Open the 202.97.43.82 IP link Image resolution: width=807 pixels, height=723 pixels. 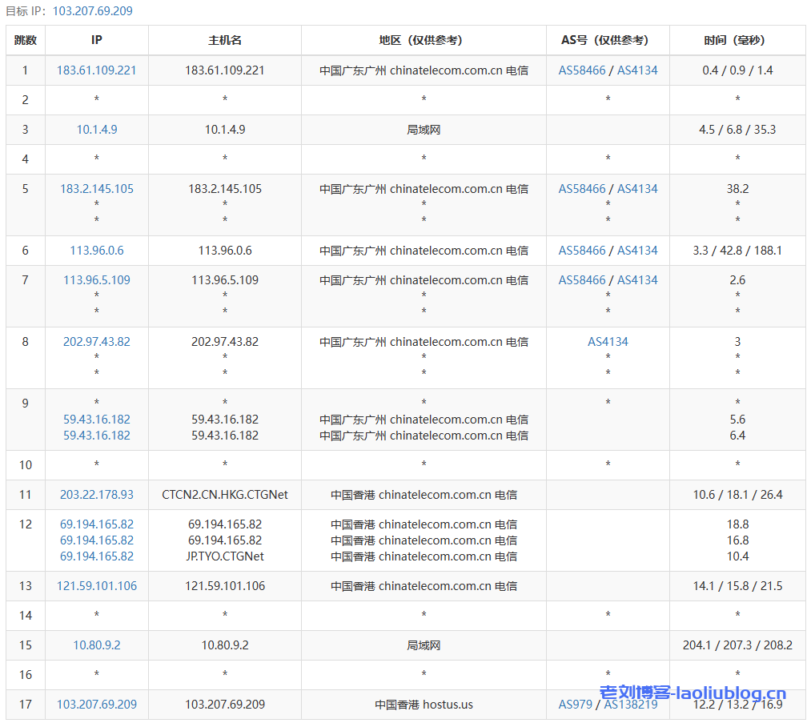(96, 342)
